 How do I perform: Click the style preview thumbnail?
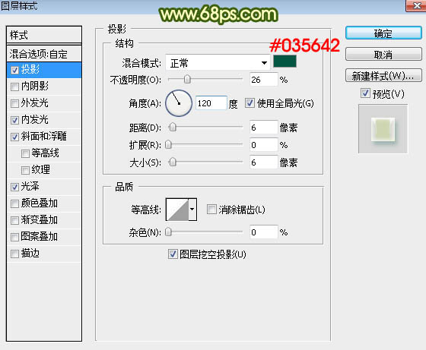pyautogui.click(x=383, y=129)
